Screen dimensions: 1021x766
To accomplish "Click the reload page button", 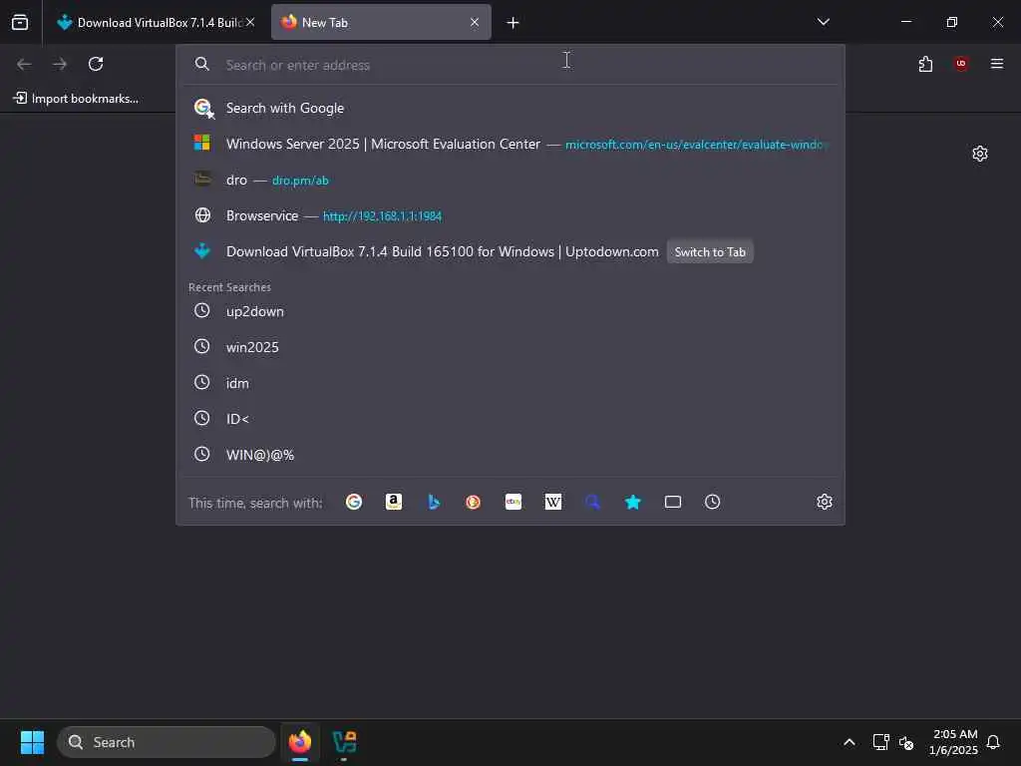I will [x=96, y=64].
